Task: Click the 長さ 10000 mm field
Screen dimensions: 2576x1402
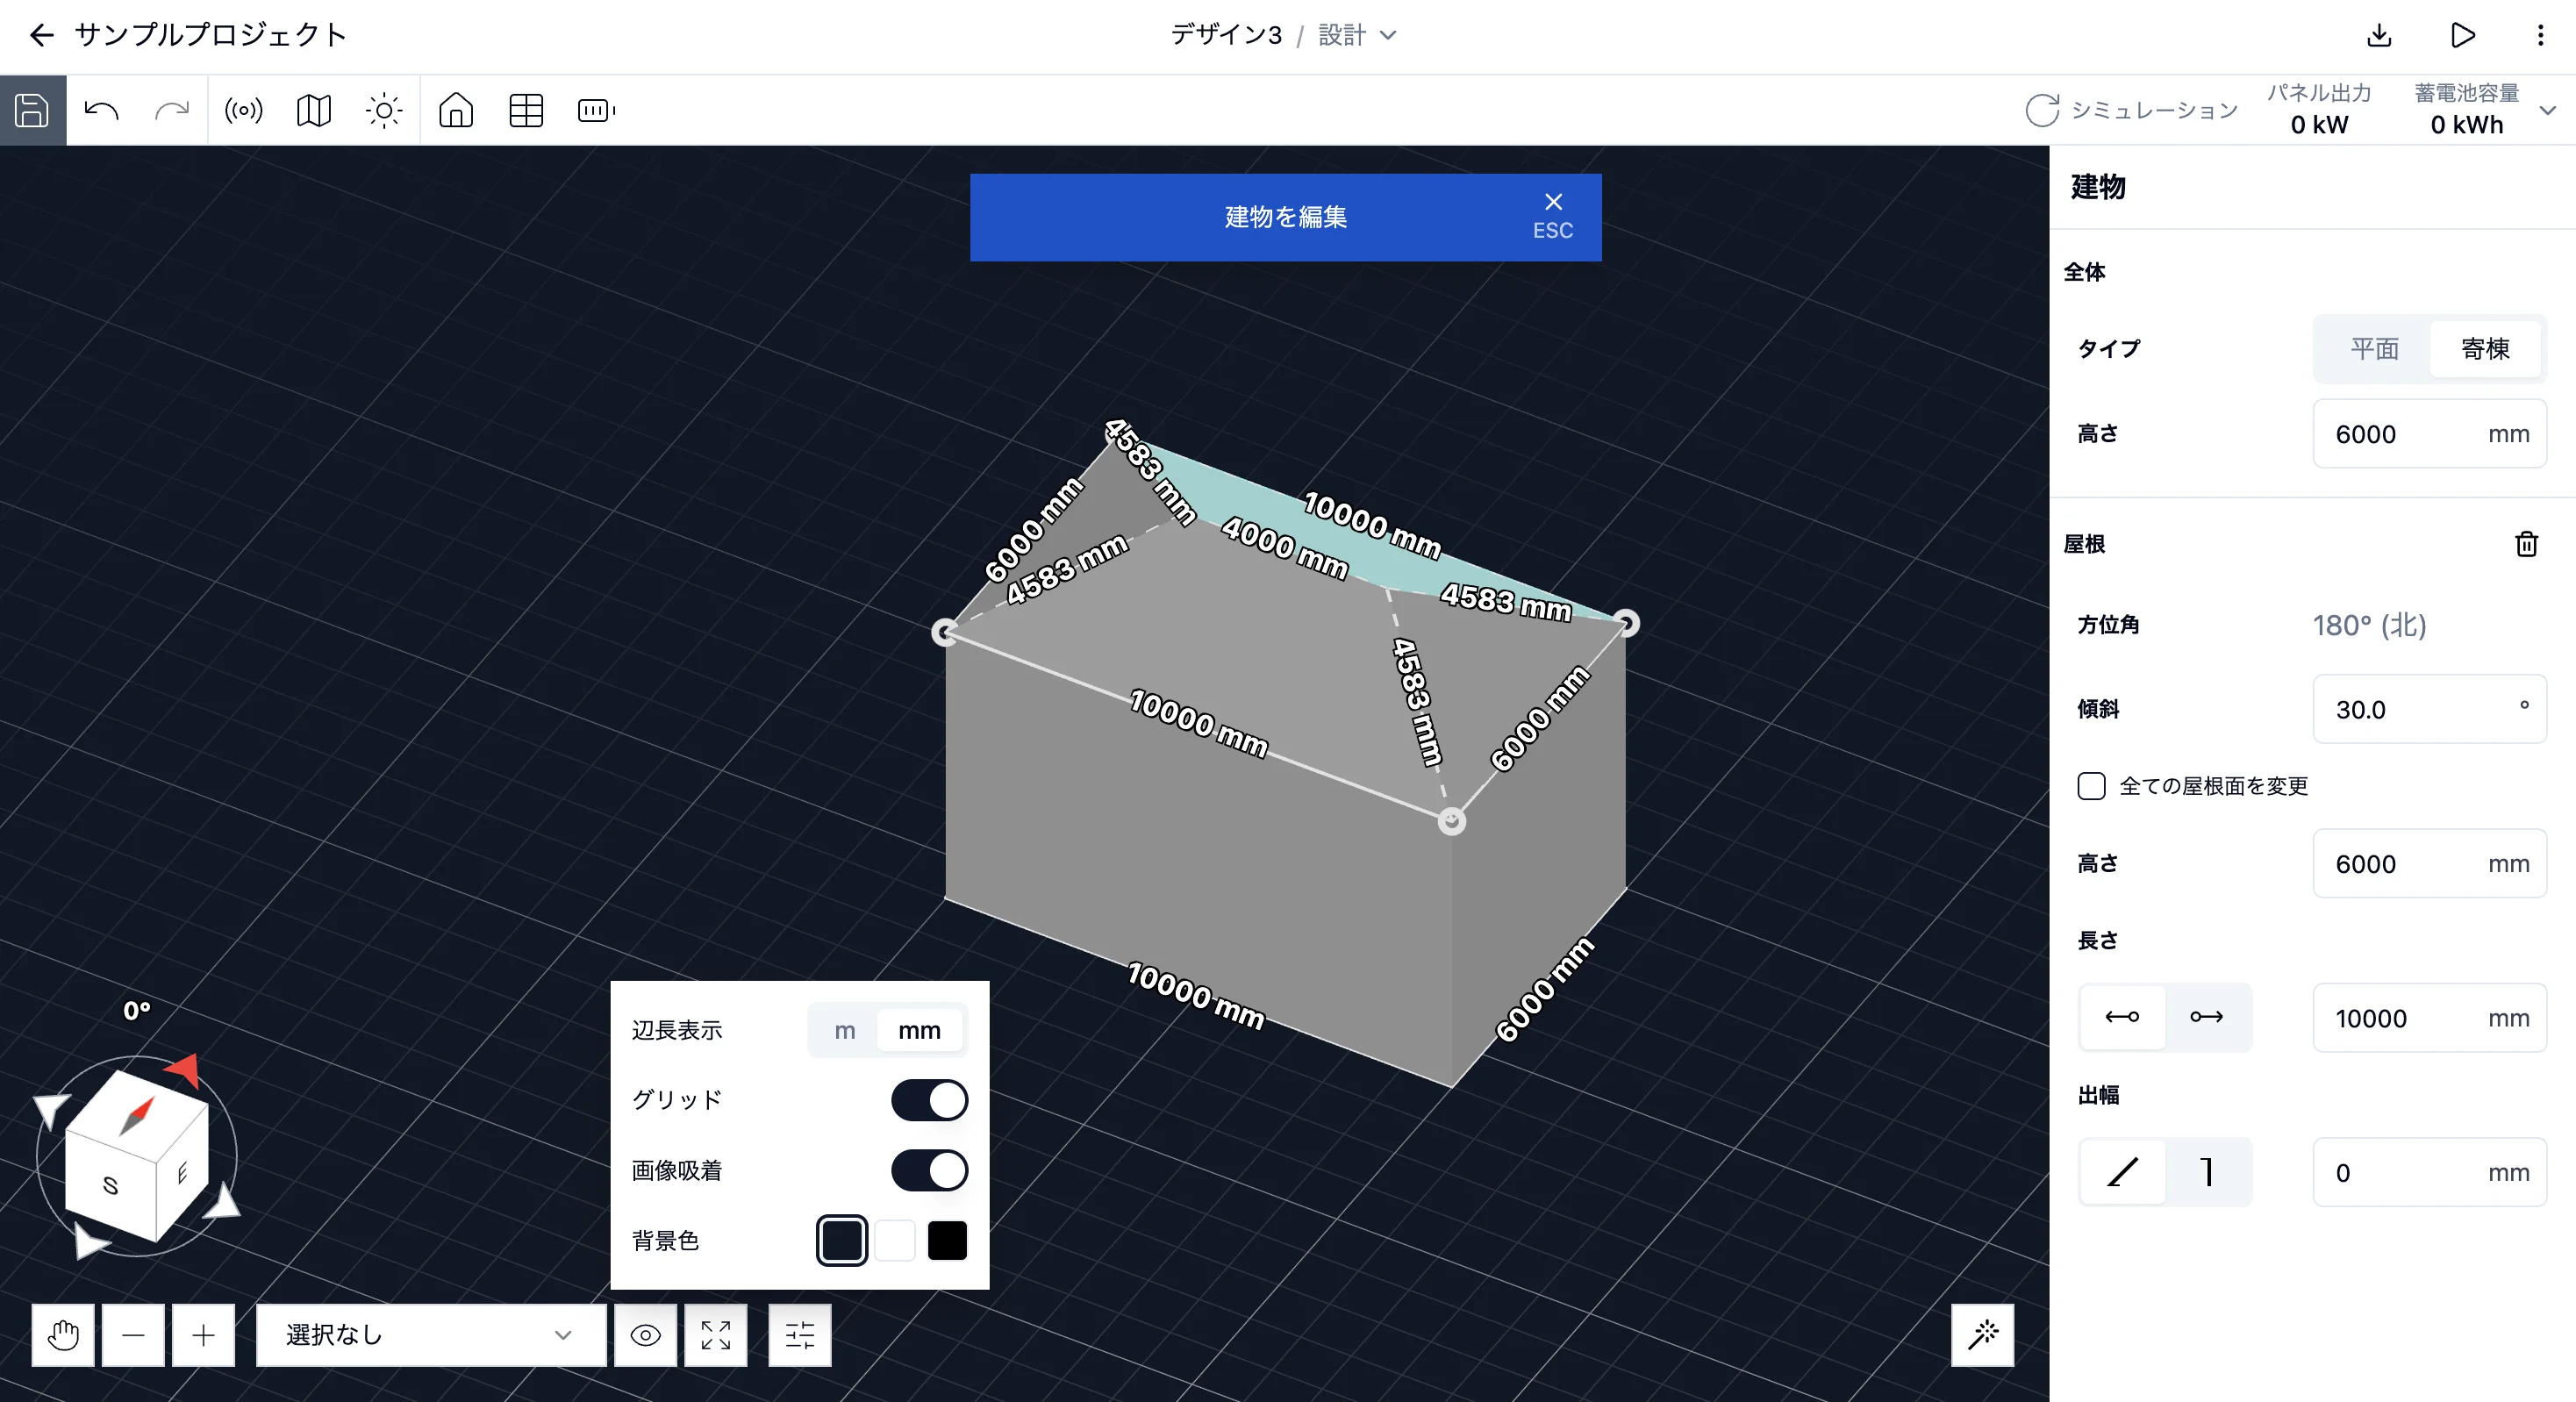Action: tap(2429, 1018)
